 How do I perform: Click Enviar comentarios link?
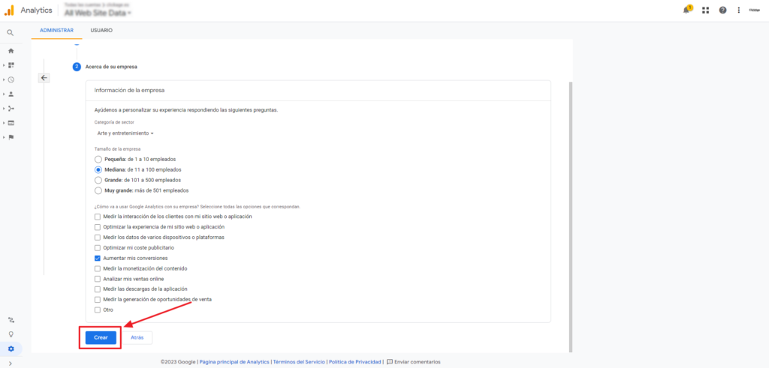pos(418,362)
